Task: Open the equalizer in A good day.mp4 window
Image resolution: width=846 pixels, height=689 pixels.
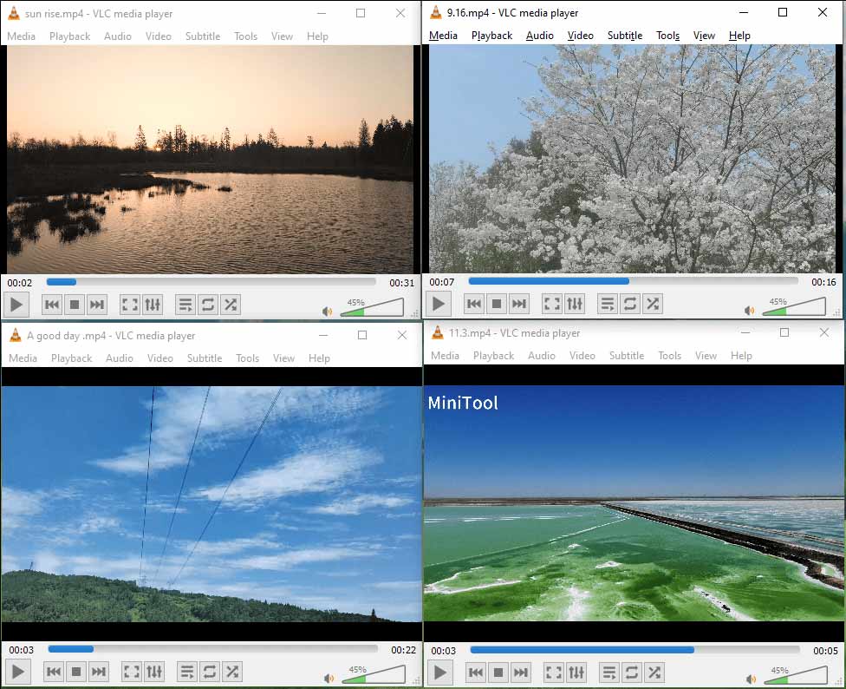Action: point(153,671)
